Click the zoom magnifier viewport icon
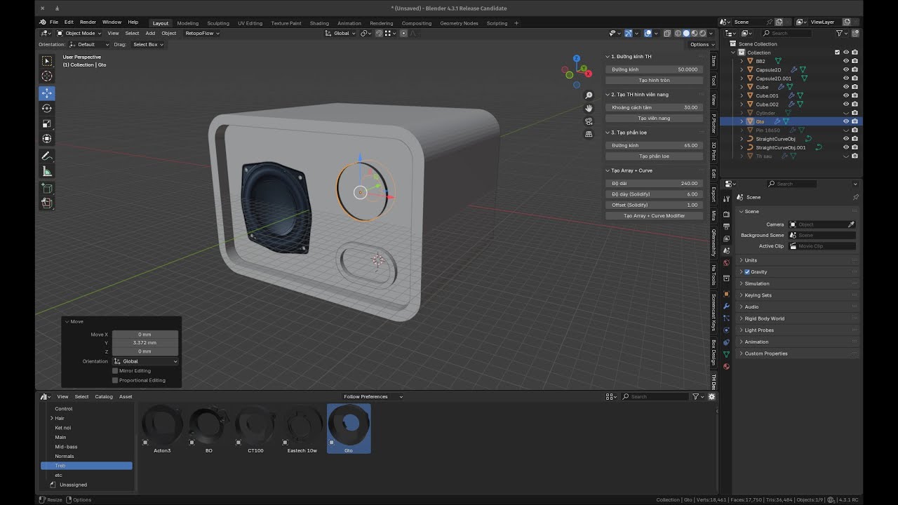Image resolution: width=898 pixels, height=505 pixels. pyautogui.click(x=589, y=95)
